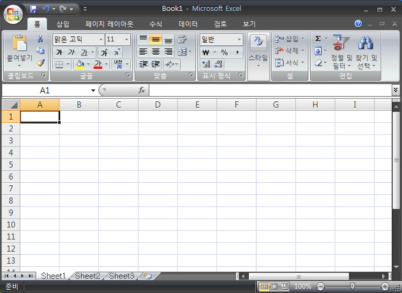Apply percent style format
This screenshot has width=402, height=293.
coord(225,52)
